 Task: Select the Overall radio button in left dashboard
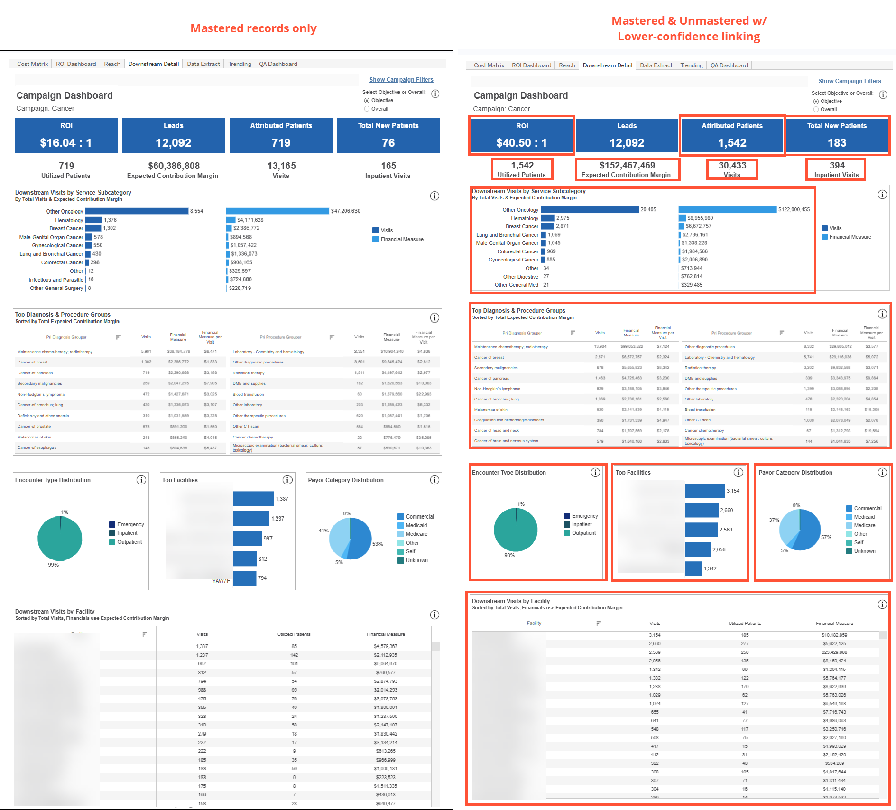pos(367,109)
